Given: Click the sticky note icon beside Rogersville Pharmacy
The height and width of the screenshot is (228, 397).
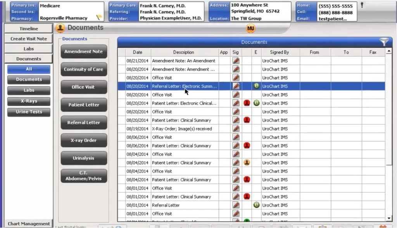Looking at the screenshot, I should [x=99, y=17].
